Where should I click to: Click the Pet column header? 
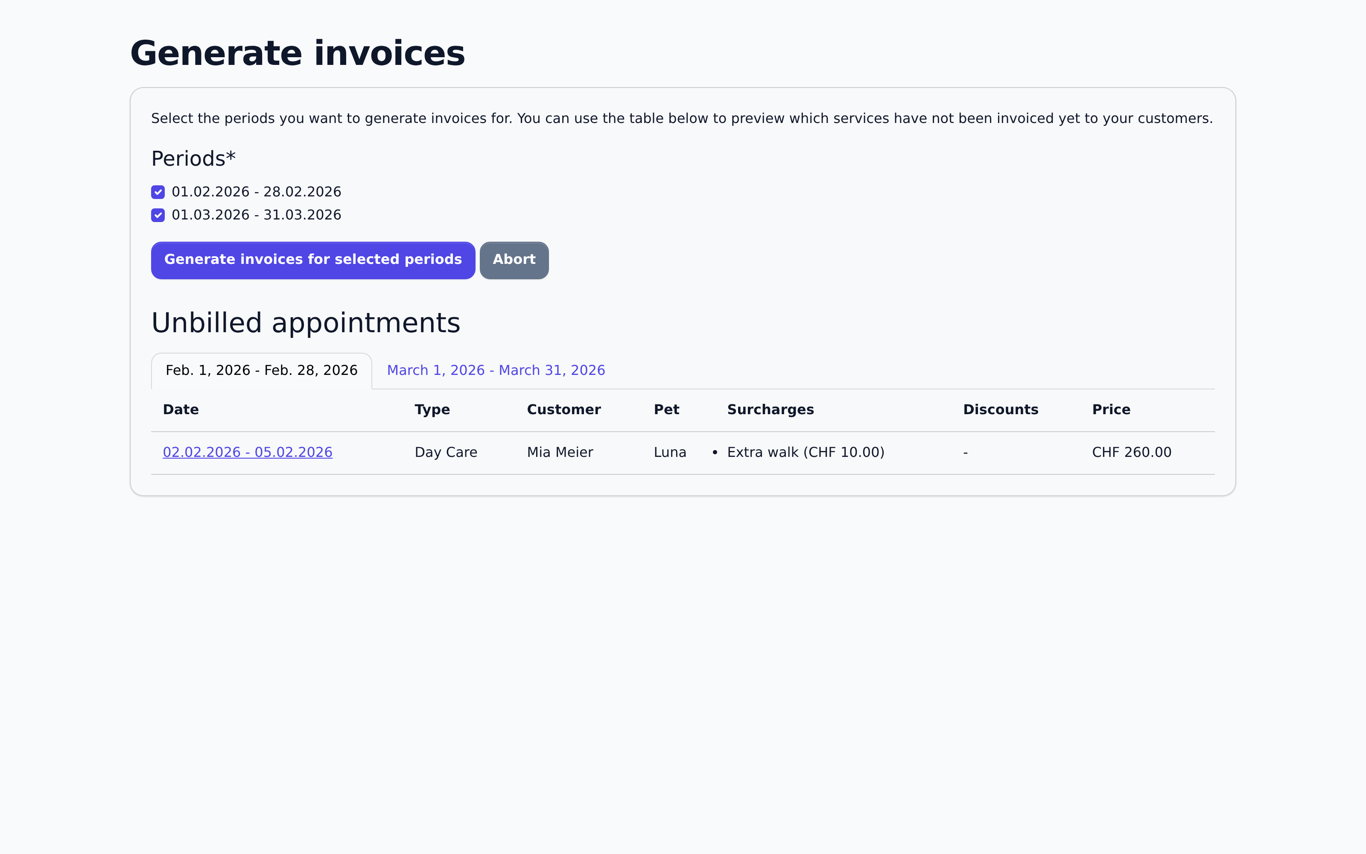[x=667, y=409]
